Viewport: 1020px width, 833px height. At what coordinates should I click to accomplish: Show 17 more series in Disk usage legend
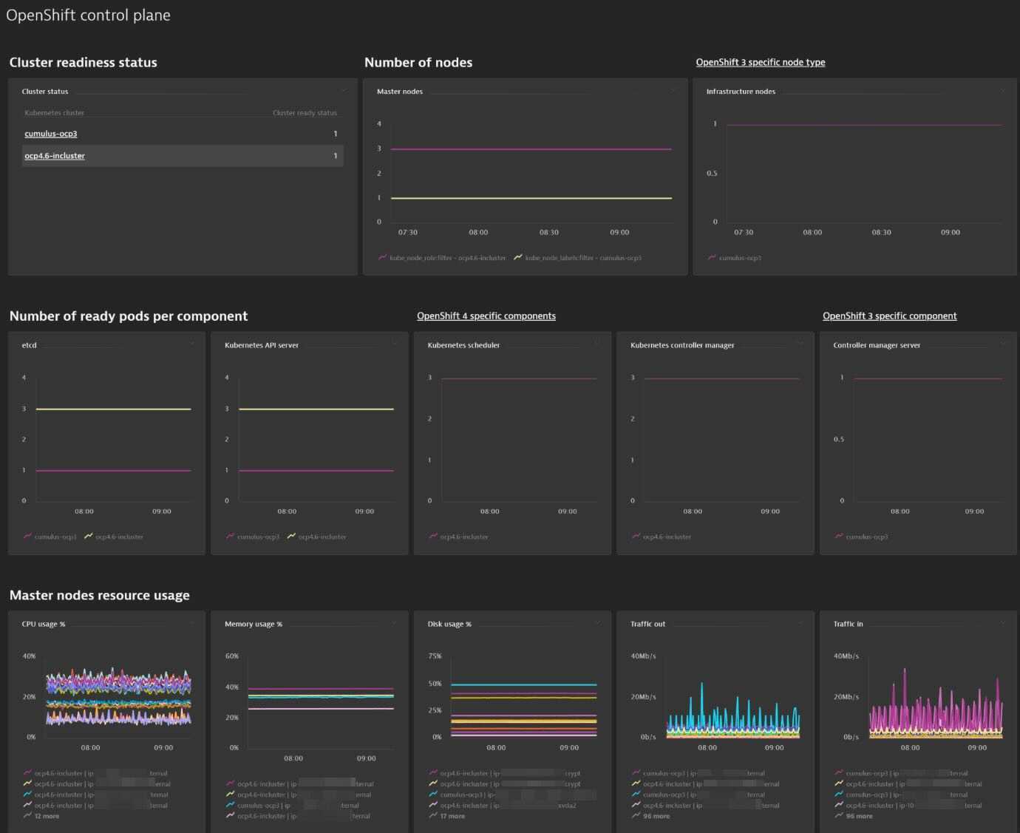[446, 816]
